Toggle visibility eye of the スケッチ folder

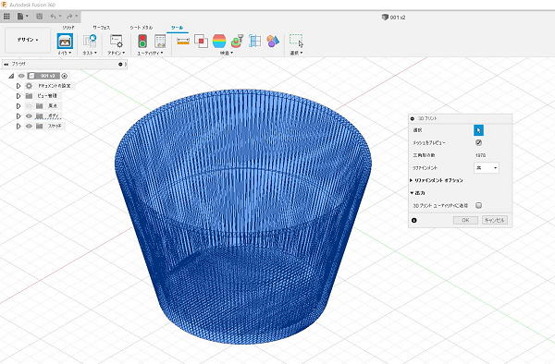click(x=29, y=126)
